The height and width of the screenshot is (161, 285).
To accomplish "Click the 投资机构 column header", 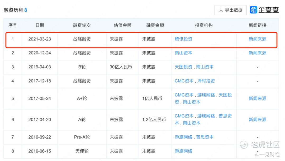I will coord(204,25).
